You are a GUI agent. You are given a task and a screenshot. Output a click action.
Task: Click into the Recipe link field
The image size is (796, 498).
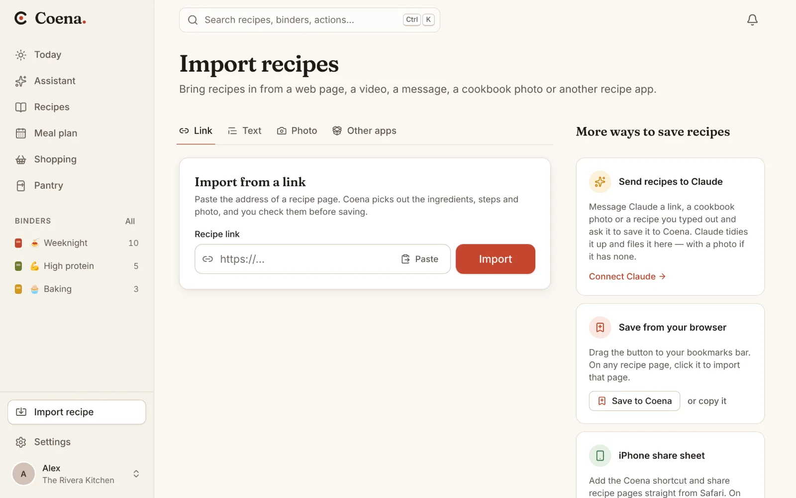pyautogui.click(x=322, y=259)
